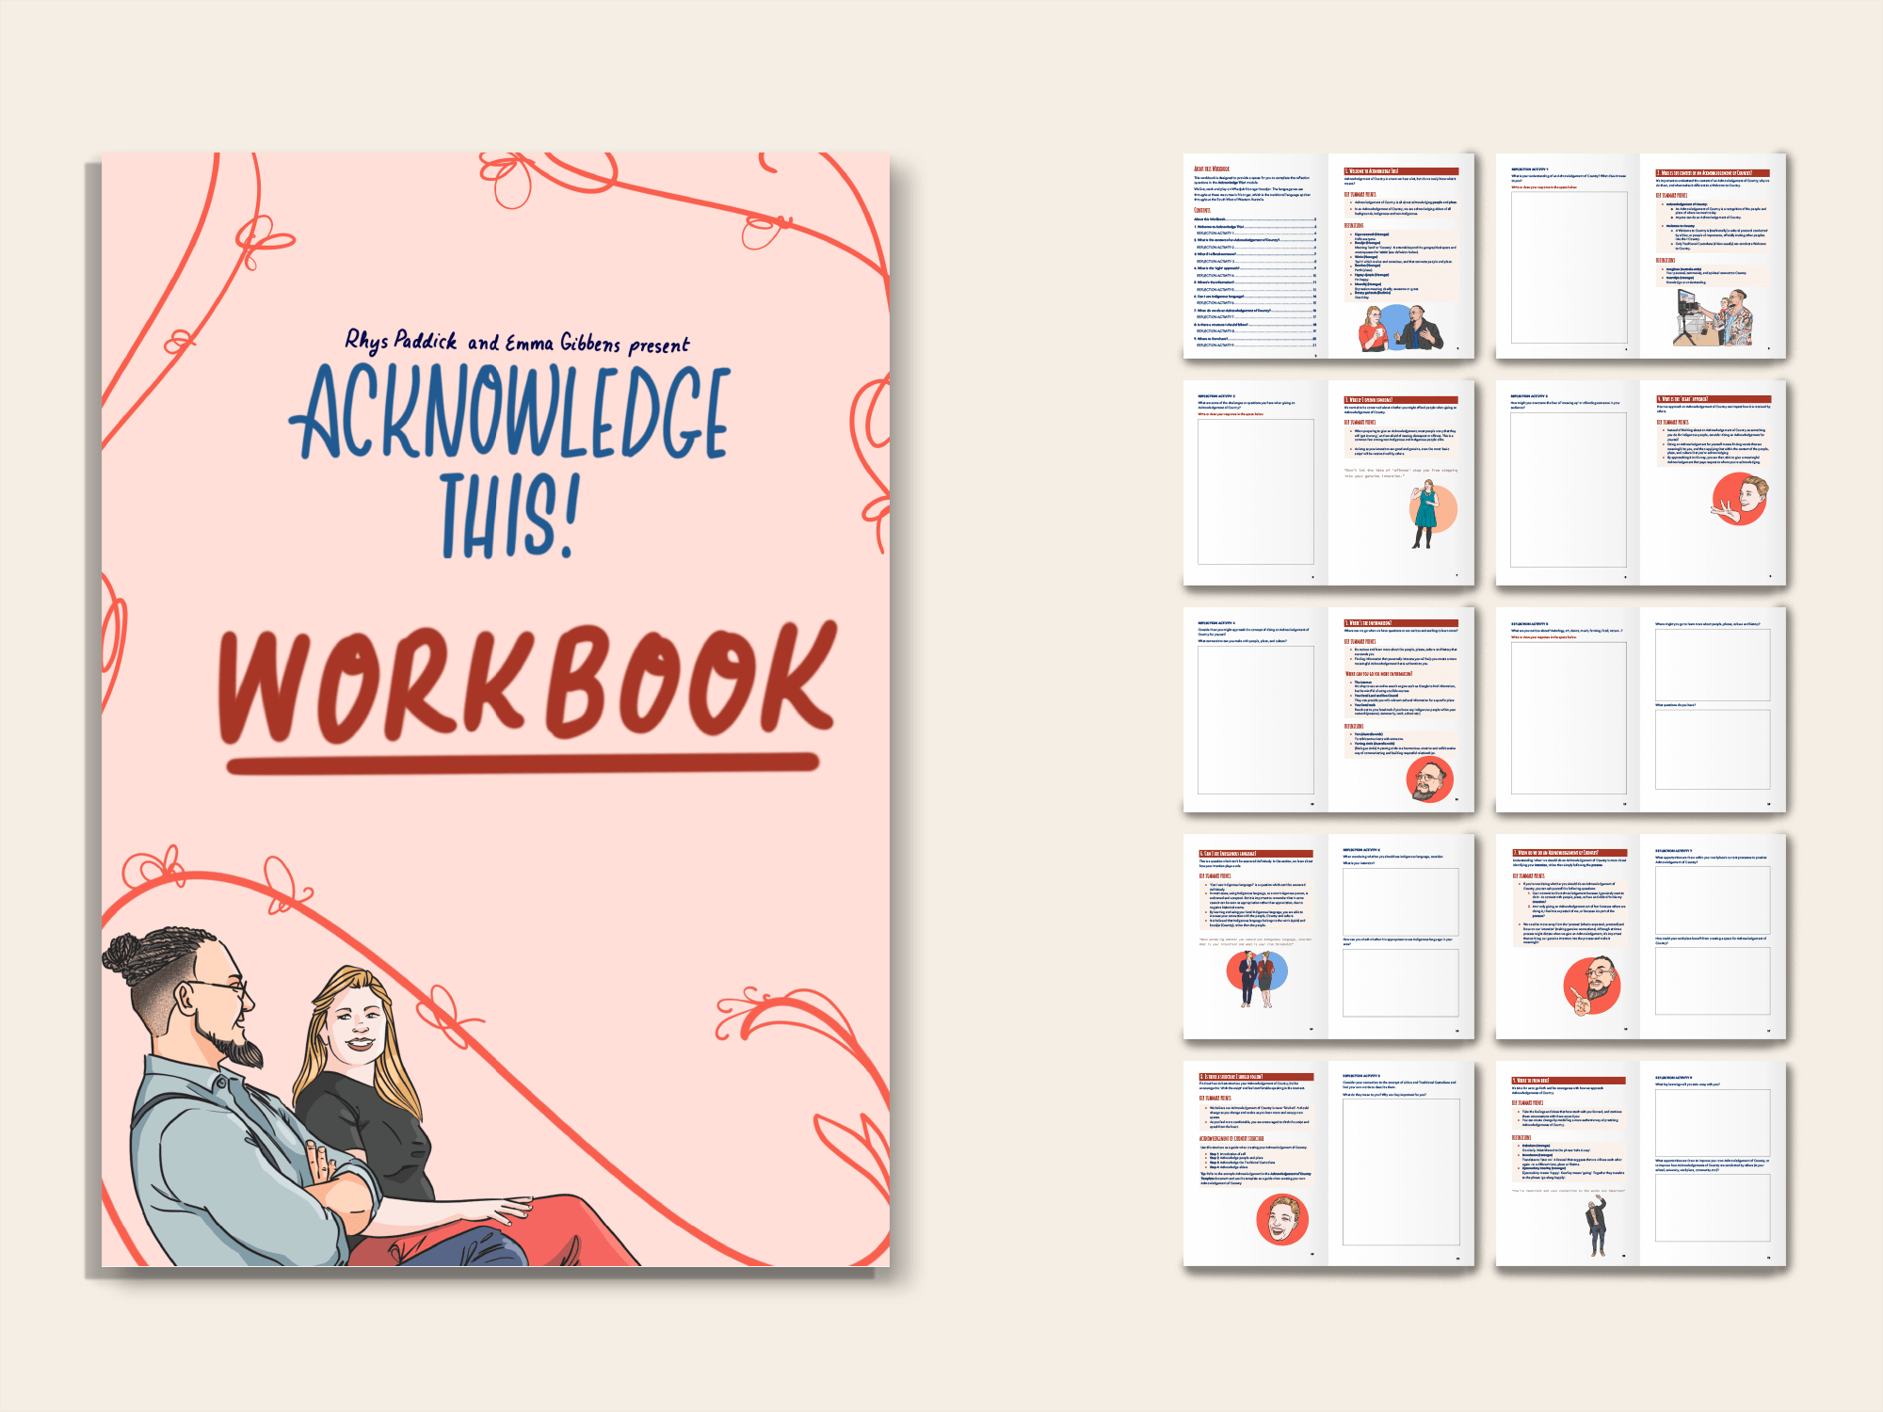The image size is (1883, 1412).
Task: Select the 'Contents' heading on the first spread
Action: point(1202,210)
